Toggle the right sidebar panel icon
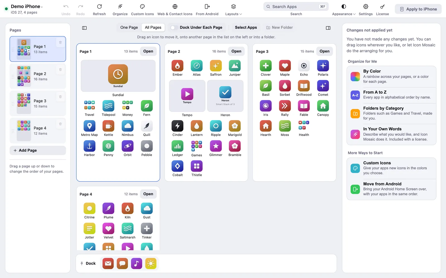Viewport: 446px width, 278px height. [x=328, y=28]
